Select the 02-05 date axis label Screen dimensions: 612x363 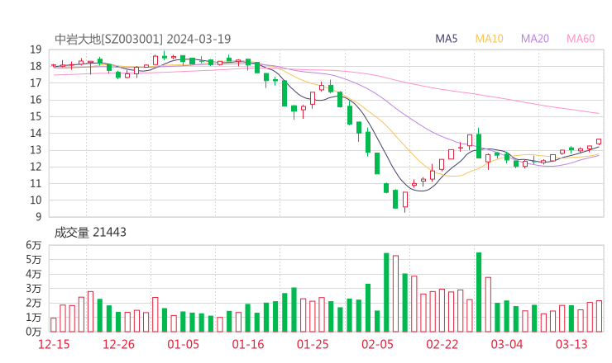coord(377,344)
